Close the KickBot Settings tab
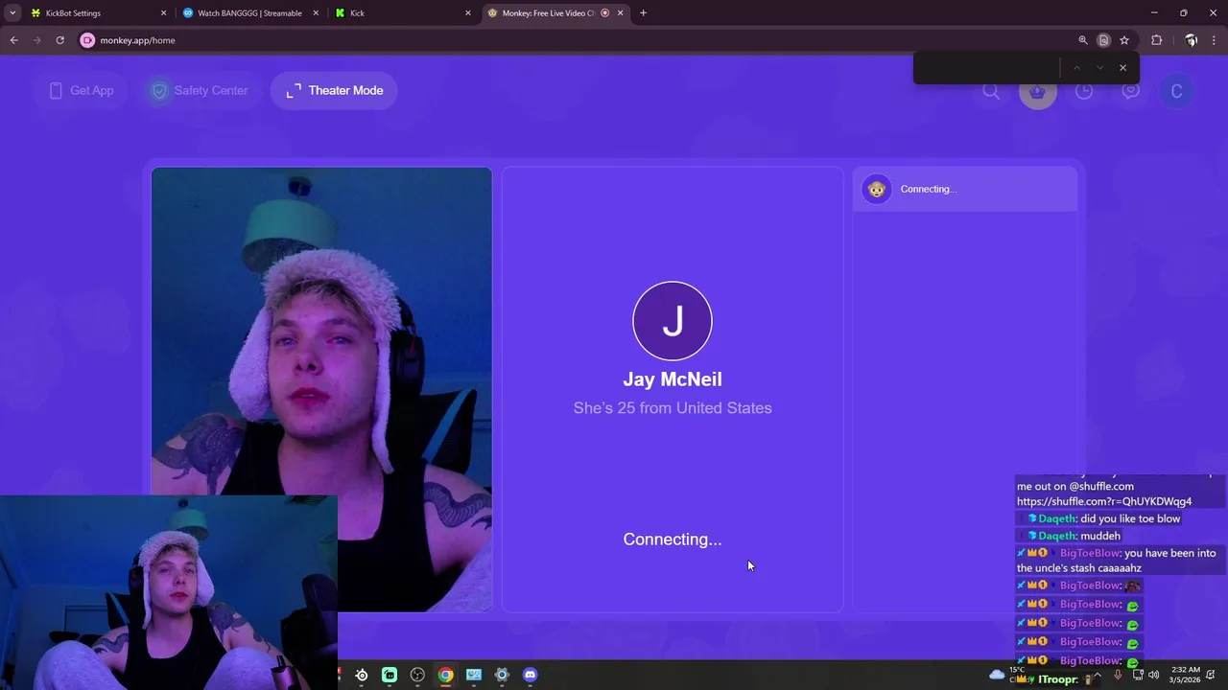Screen dimensions: 1228x690 point(163,13)
